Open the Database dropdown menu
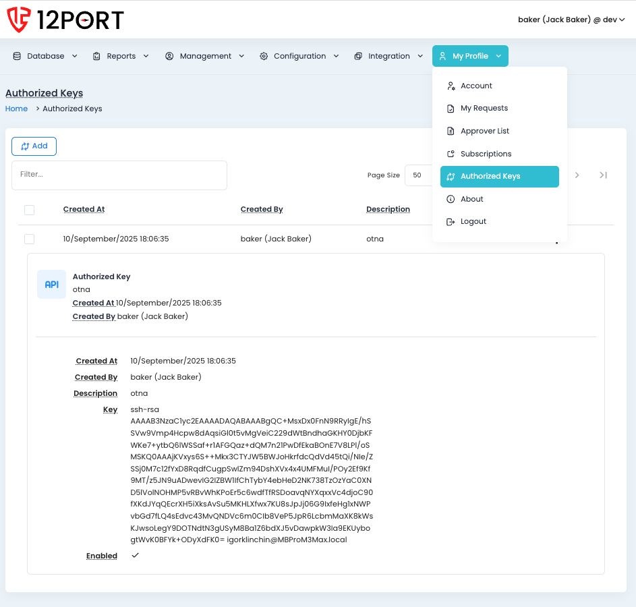 [45, 56]
